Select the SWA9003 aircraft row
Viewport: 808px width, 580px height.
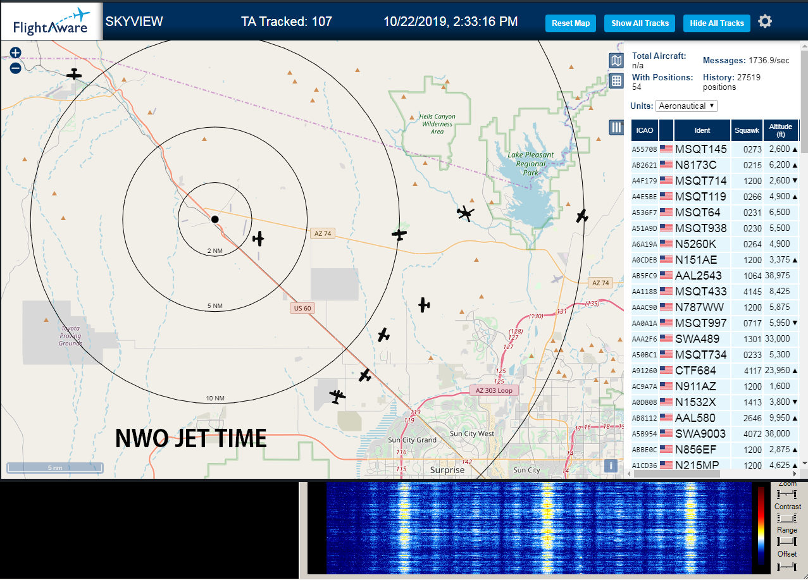click(715, 434)
